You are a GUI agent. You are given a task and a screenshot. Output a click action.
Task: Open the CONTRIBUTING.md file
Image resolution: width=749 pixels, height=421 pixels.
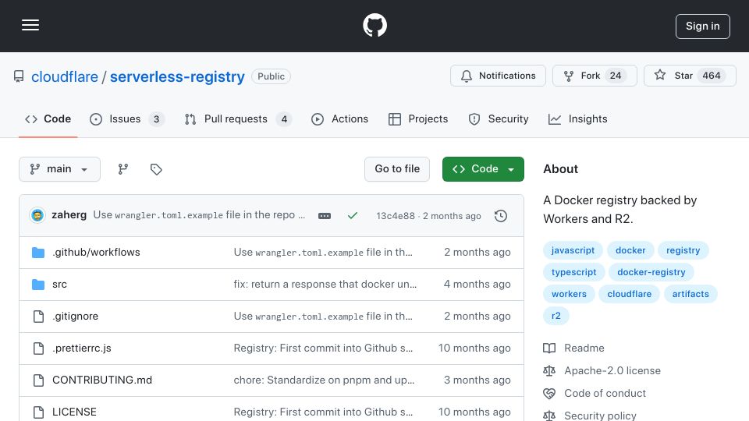pos(102,380)
